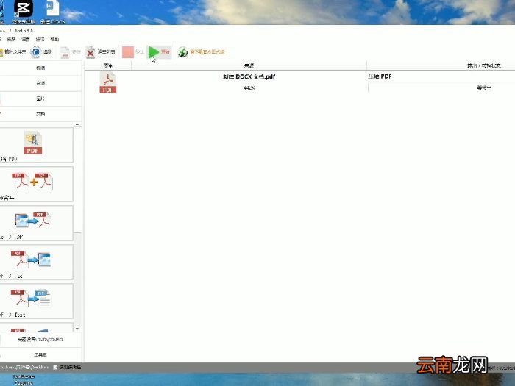Click the Clear List button label
The width and height of the screenshot is (515, 386).
[107, 52]
